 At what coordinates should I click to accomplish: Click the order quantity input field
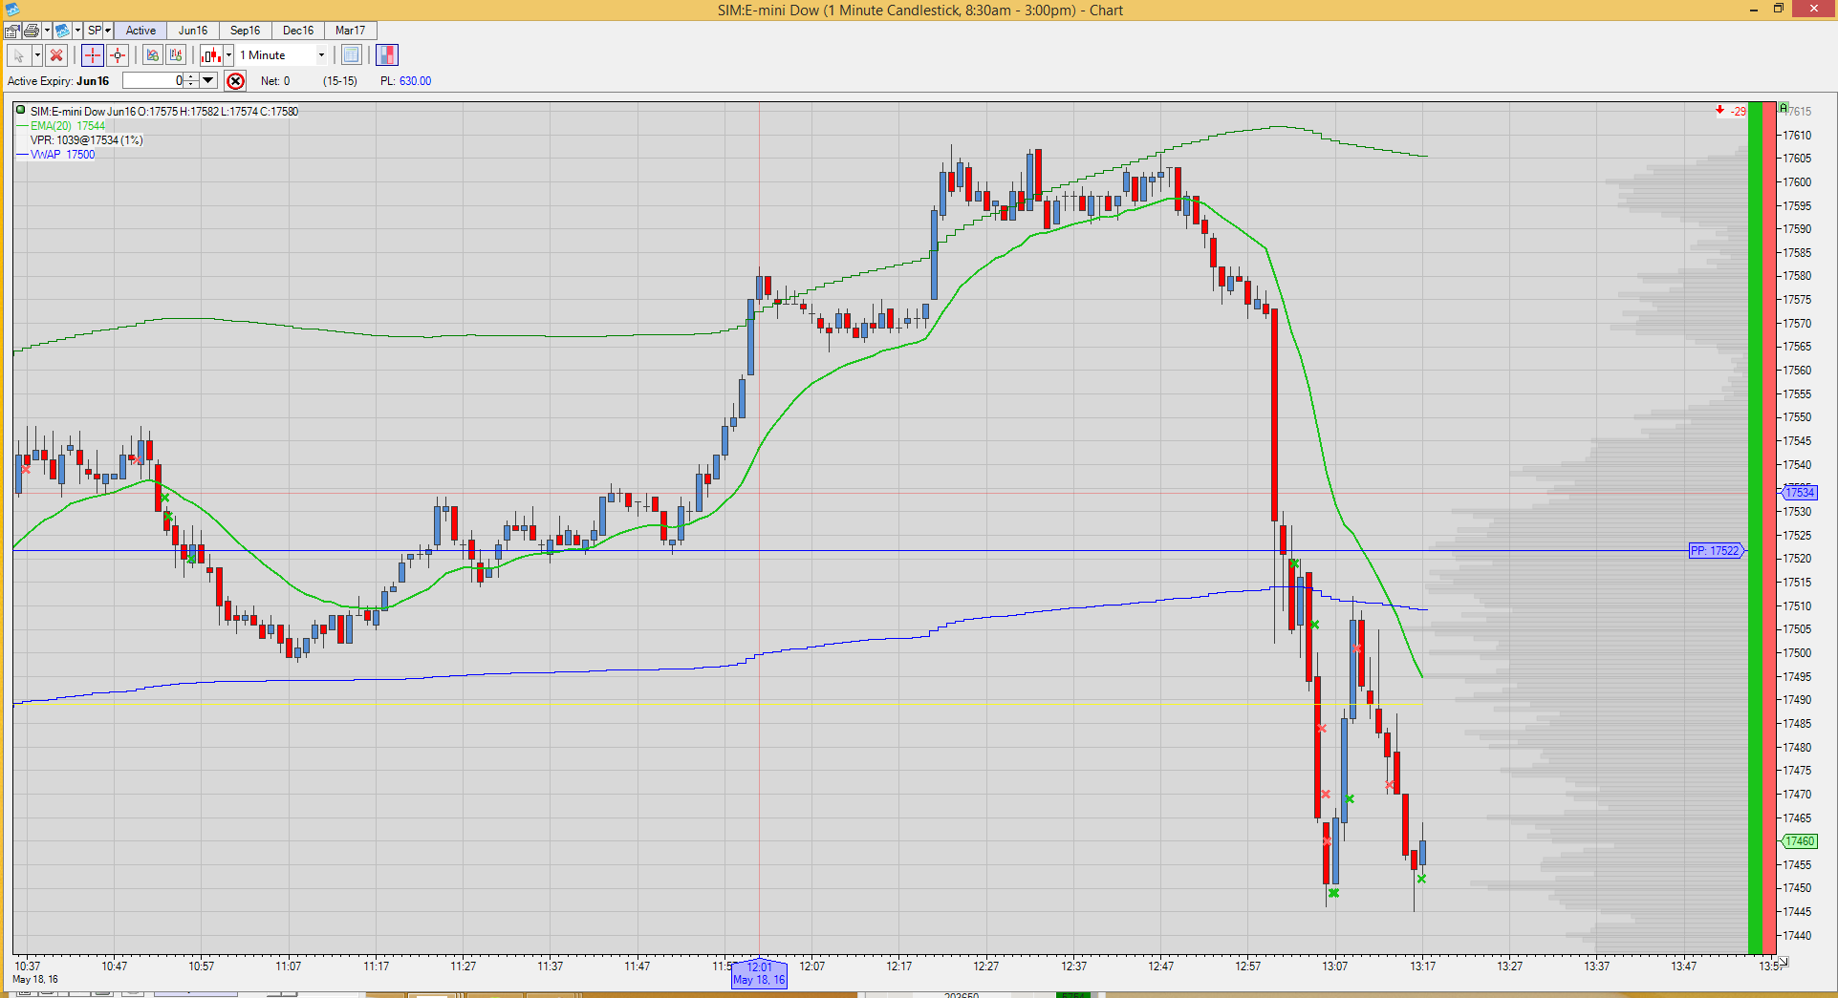[153, 81]
